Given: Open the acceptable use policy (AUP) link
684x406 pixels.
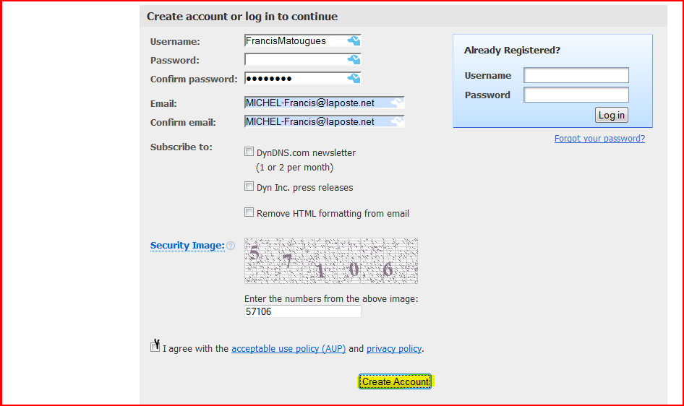Looking at the screenshot, I should click(x=288, y=348).
